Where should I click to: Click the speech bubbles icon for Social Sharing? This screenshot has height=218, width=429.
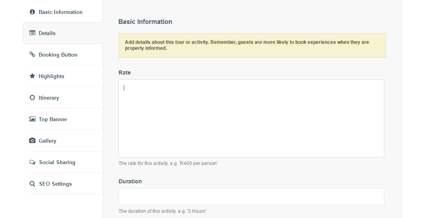[x=32, y=162]
